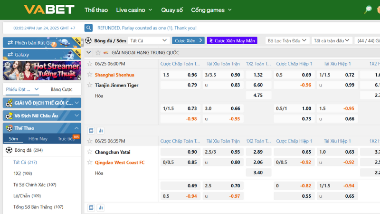Switch to Bảng Cược tab
Screen dimensions: 380x214
[x=62, y=89]
